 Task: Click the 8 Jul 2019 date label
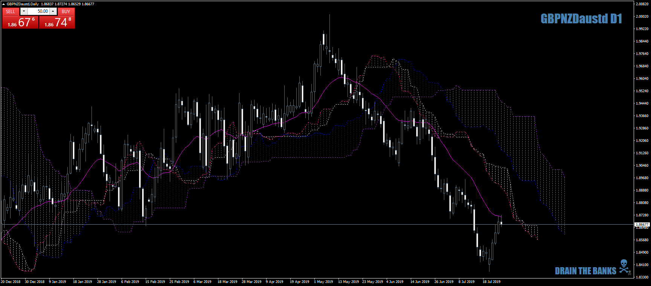[467, 281]
